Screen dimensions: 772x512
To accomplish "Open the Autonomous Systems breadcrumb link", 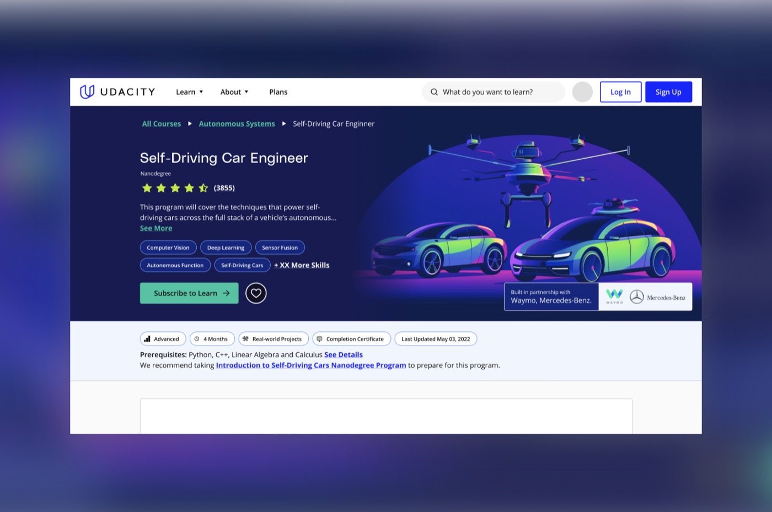I will tap(237, 123).
